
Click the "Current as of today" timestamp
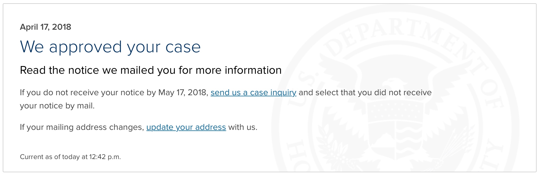70,157
